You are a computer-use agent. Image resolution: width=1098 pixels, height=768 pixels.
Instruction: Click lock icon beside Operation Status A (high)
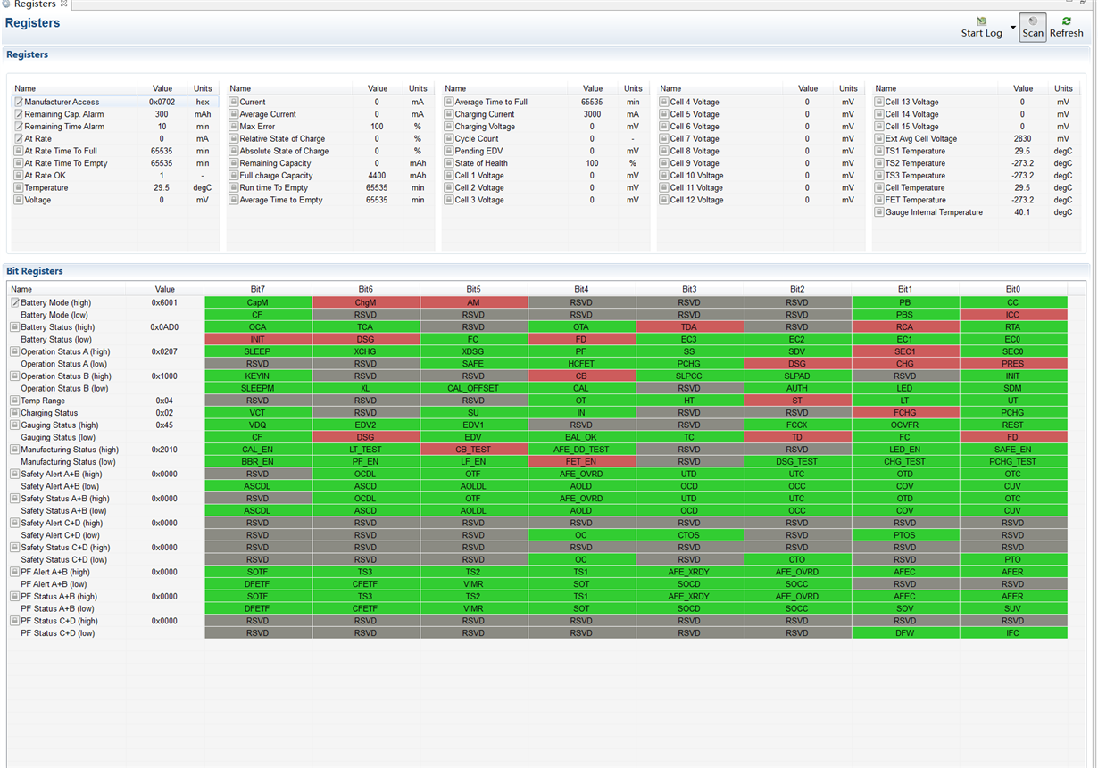(15, 352)
